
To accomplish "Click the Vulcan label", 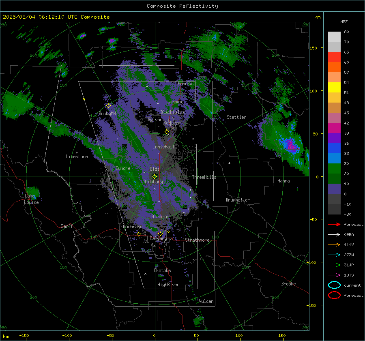I will point(206,301).
